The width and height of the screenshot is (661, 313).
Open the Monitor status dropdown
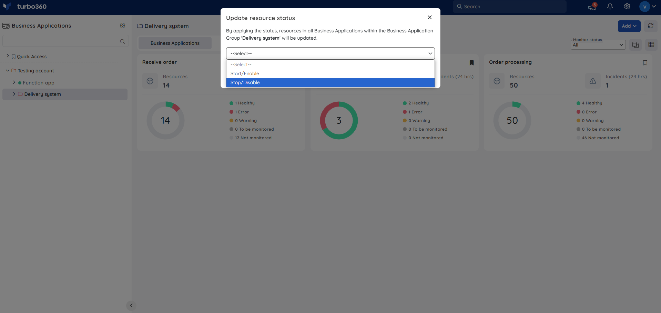click(598, 45)
